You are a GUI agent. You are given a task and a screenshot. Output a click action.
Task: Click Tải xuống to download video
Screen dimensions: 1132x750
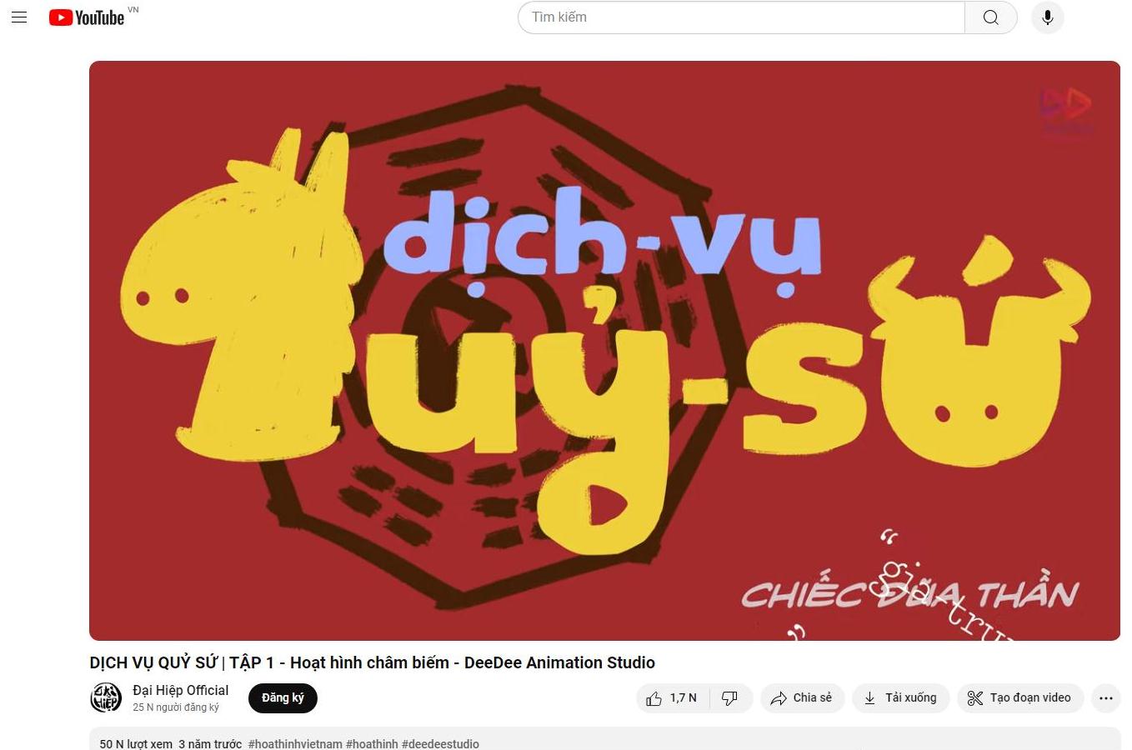click(900, 698)
